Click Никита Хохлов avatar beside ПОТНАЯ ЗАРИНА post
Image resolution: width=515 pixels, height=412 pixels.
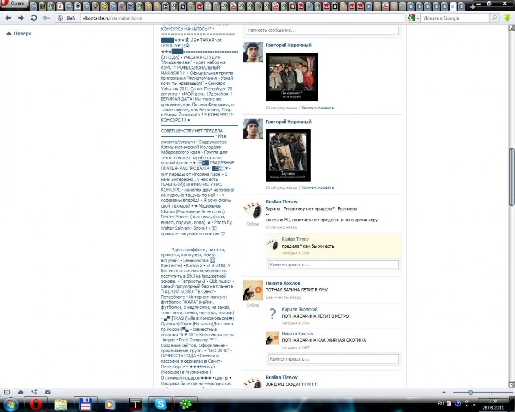point(252,290)
